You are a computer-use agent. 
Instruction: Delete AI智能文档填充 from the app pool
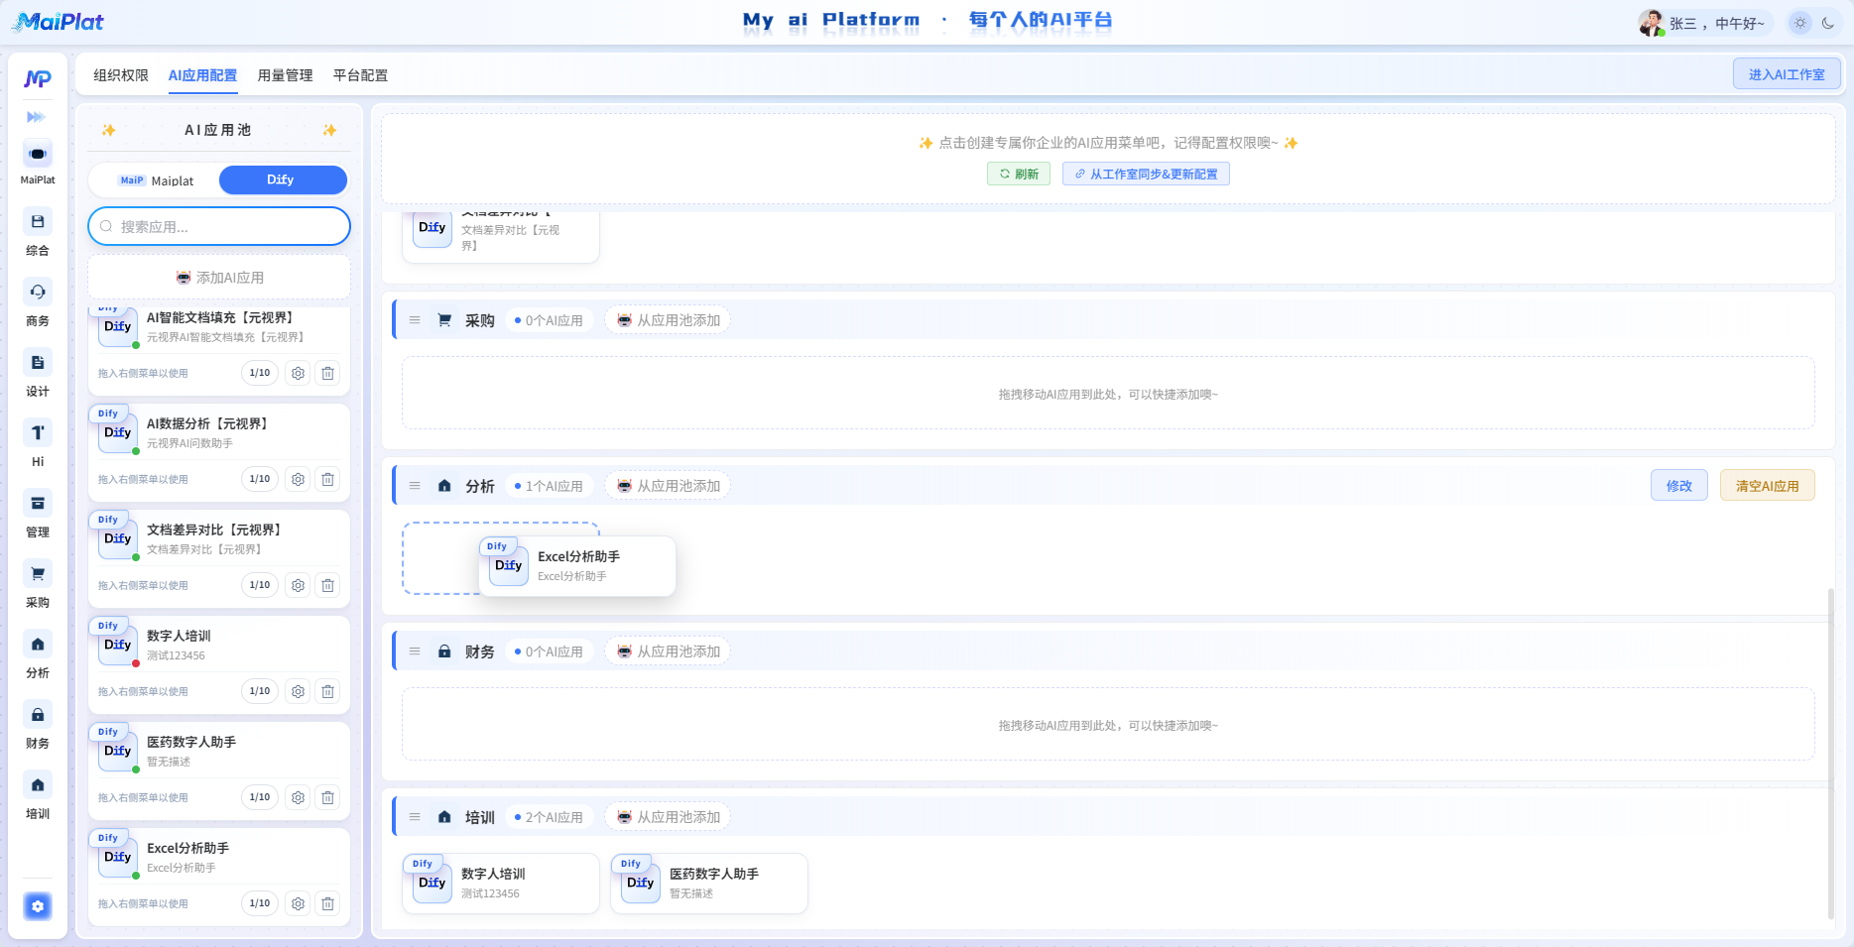tap(327, 373)
